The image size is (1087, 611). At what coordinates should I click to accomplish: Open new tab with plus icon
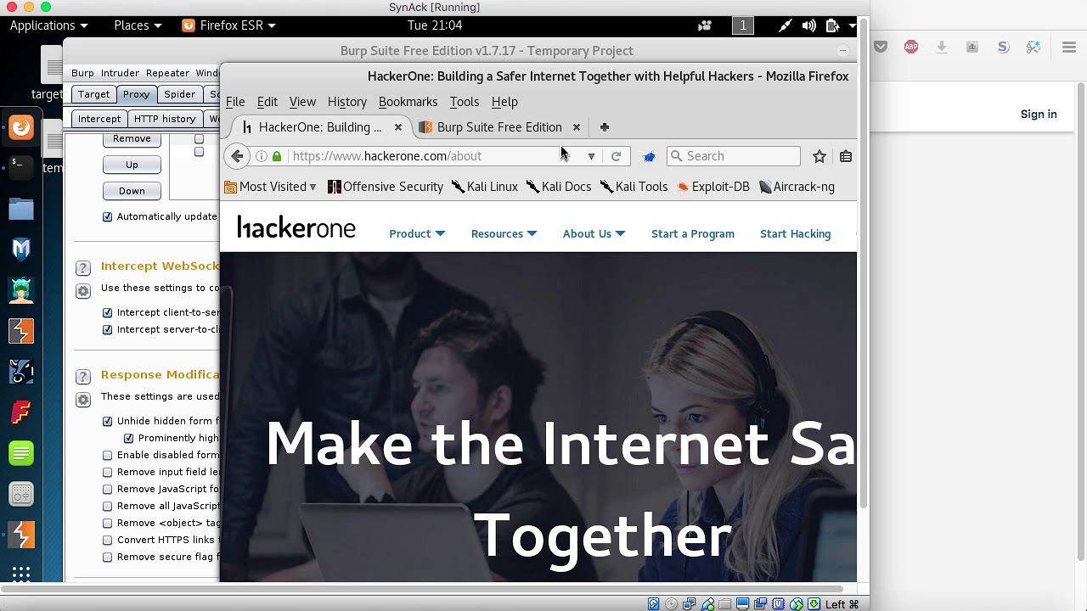tap(605, 127)
